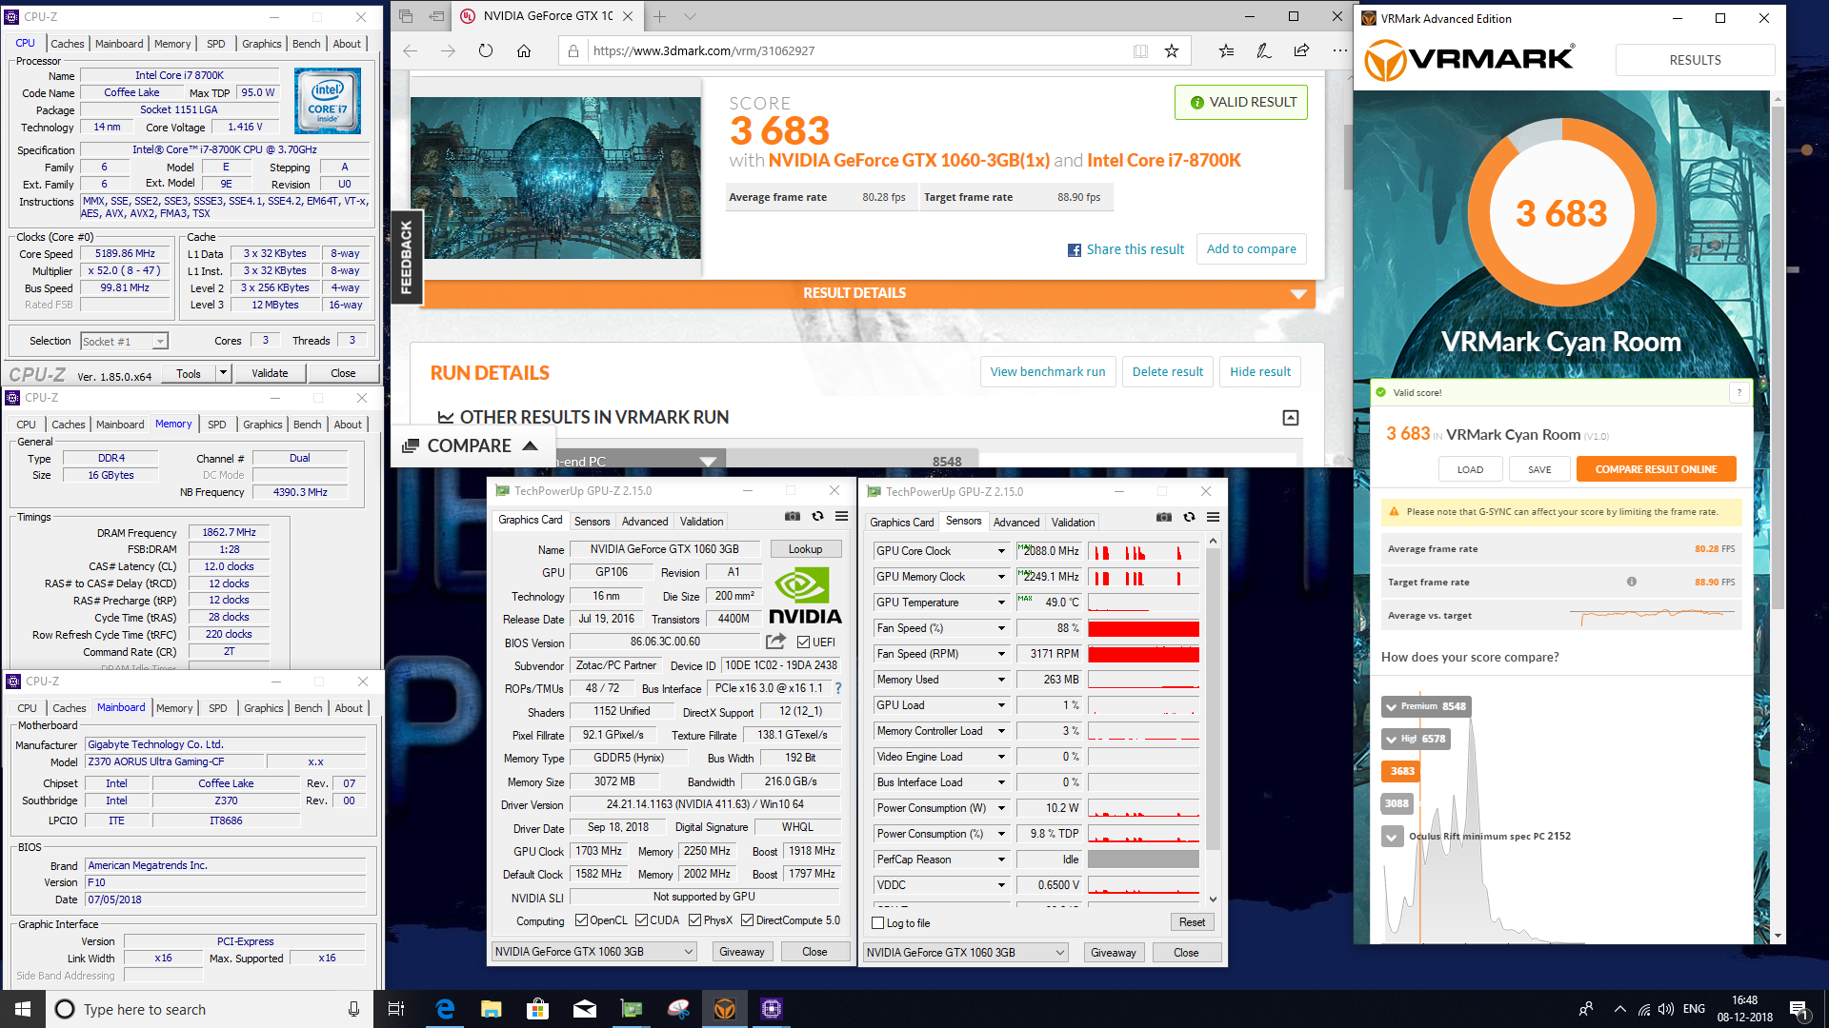Click the browser share icon

click(x=1301, y=50)
